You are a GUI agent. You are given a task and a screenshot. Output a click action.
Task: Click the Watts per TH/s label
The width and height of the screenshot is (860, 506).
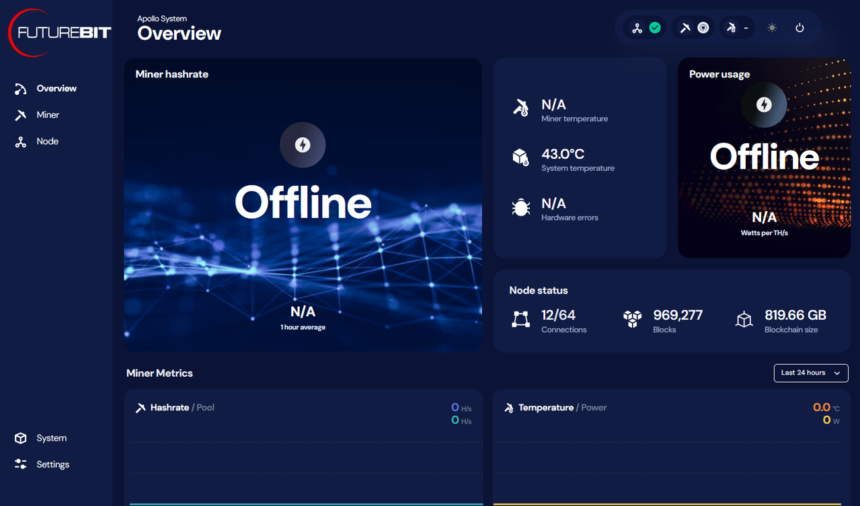[x=764, y=233]
